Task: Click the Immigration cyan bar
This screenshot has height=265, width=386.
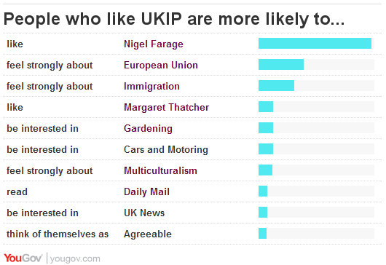Action: pyautogui.click(x=276, y=86)
